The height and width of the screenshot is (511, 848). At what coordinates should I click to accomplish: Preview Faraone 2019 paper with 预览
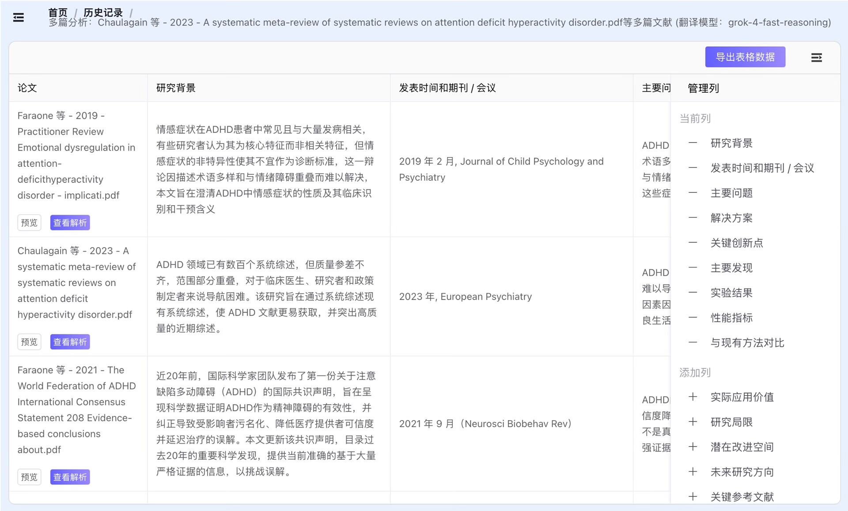click(x=29, y=223)
